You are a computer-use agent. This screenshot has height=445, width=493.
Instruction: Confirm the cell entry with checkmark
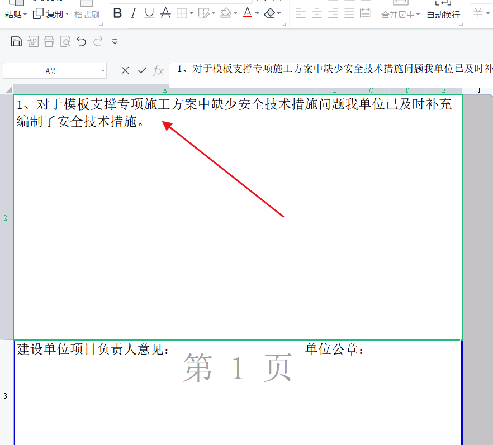pos(142,70)
